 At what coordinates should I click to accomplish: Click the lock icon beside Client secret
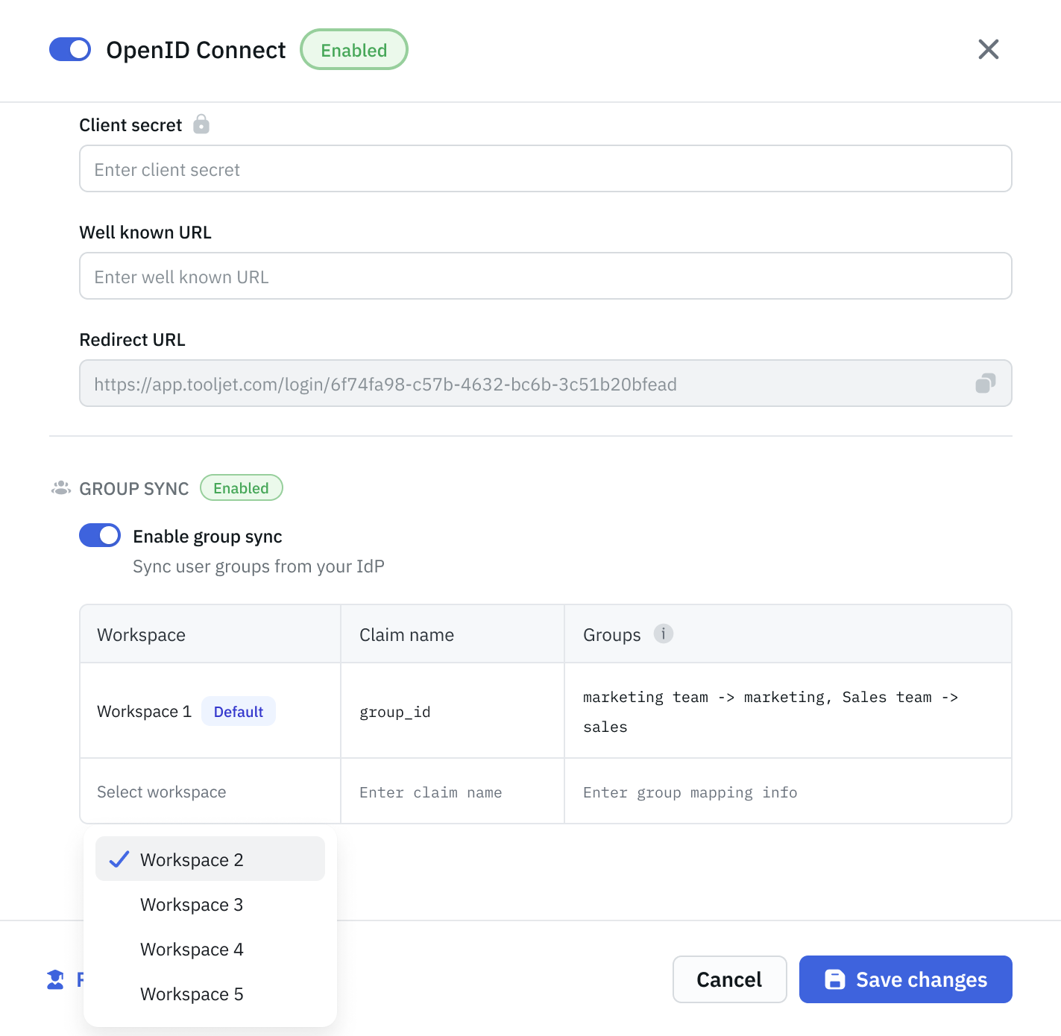pyautogui.click(x=201, y=124)
